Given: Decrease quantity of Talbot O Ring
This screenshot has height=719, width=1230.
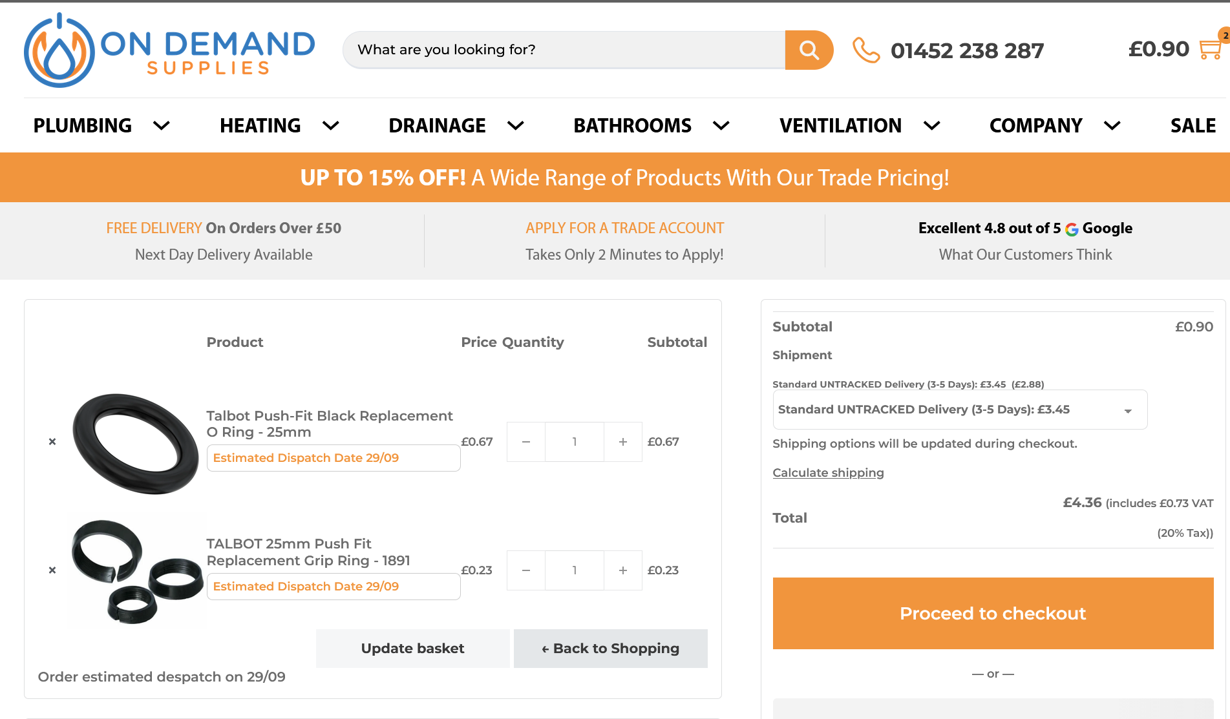Looking at the screenshot, I should [526, 442].
